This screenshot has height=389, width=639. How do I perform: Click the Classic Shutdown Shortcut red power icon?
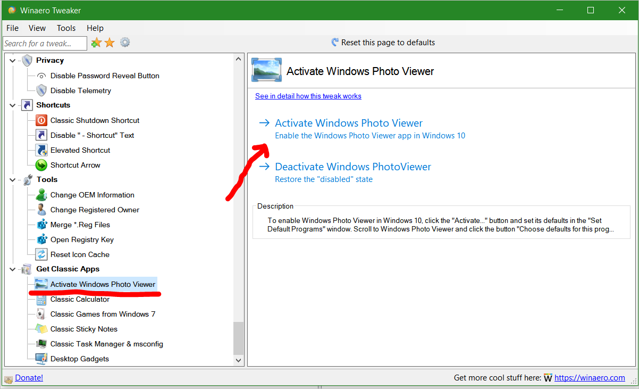[x=41, y=120]
